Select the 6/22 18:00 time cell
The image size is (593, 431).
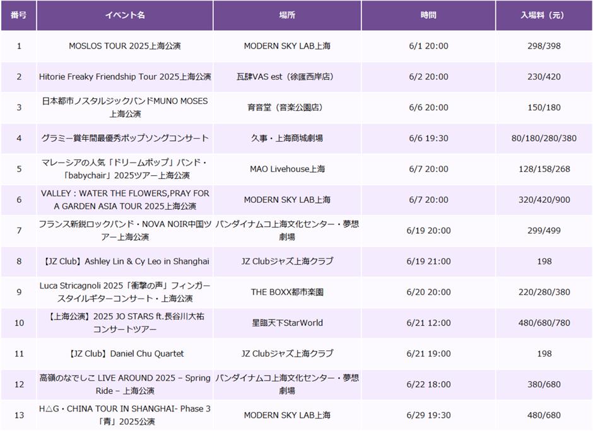pyautogui.click(x=428, y=384)
